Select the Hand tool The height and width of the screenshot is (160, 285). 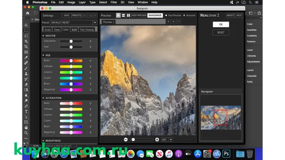26,128
